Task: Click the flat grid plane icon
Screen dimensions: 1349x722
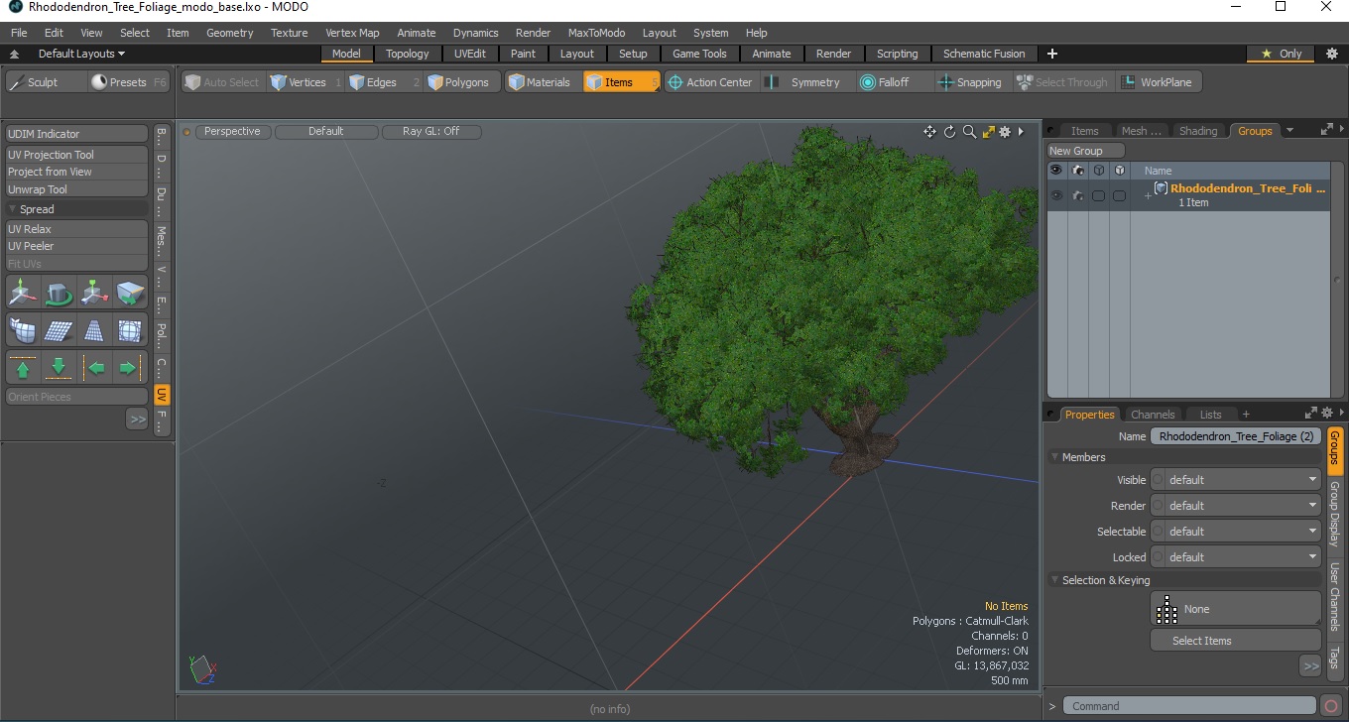Action: click(x=59, y=330)
